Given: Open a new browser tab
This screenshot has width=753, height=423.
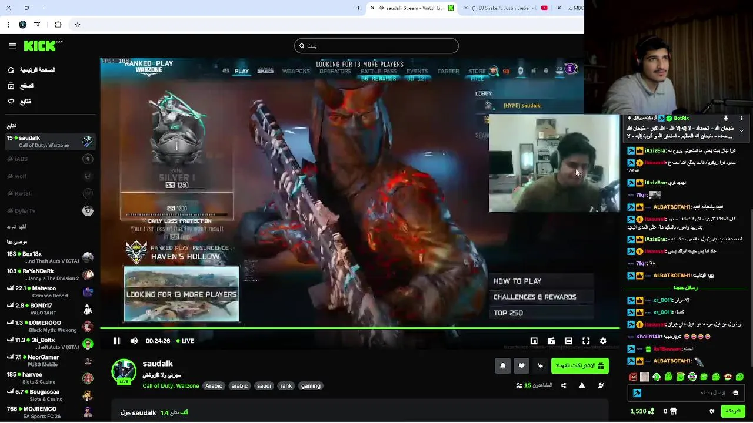Looking at the screenshot, I should click(358, 8).
